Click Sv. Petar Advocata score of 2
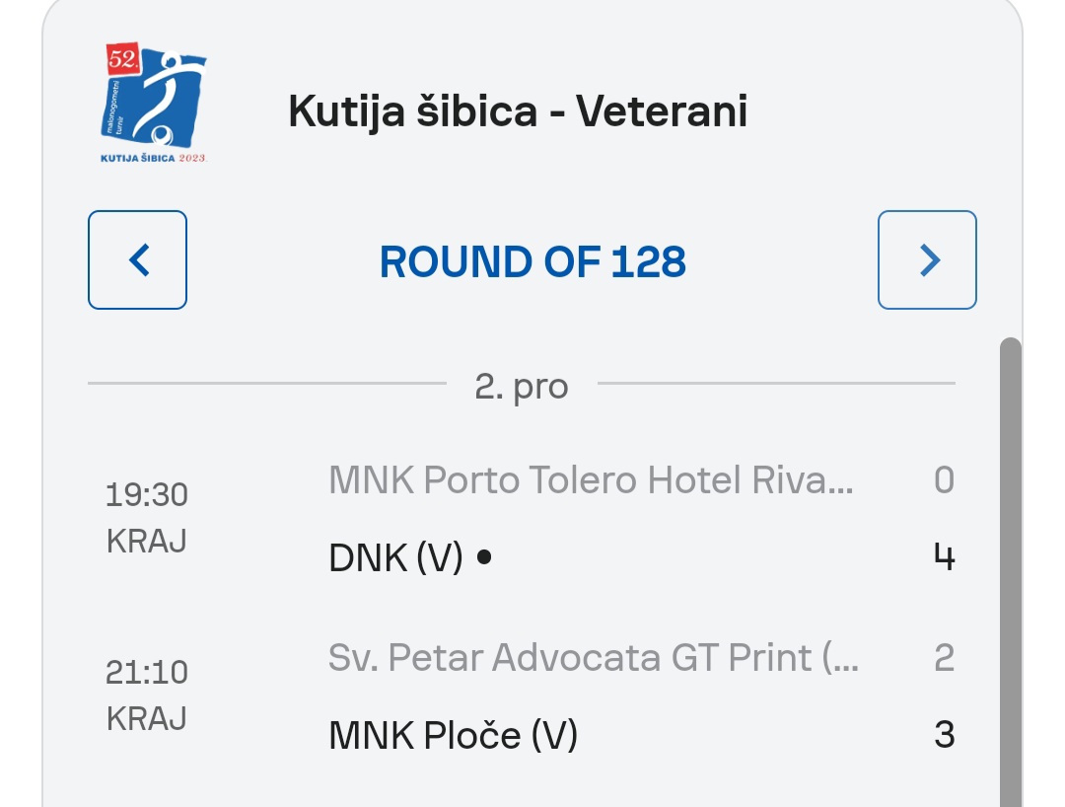The height and width of the screenshot is (807, 1065). pos(945,658)
